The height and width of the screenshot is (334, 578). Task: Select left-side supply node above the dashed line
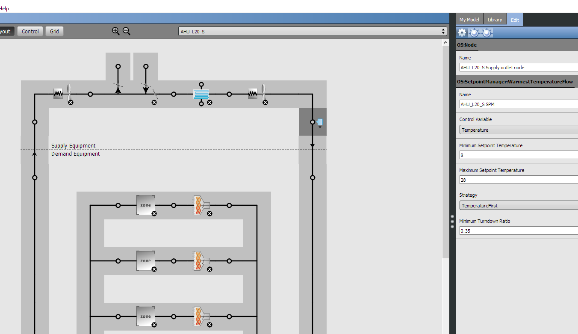35,122
